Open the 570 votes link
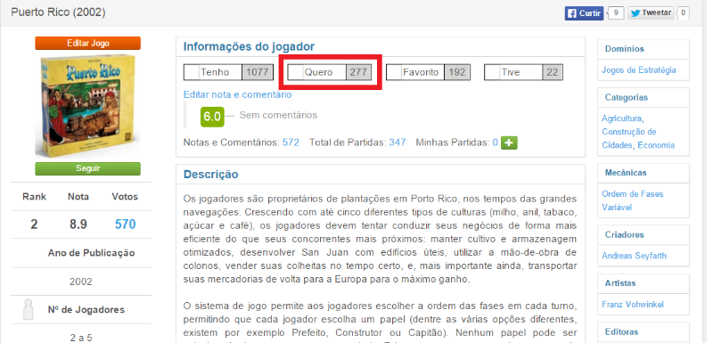This screenshot has width=713, height=343. point(125,225)
